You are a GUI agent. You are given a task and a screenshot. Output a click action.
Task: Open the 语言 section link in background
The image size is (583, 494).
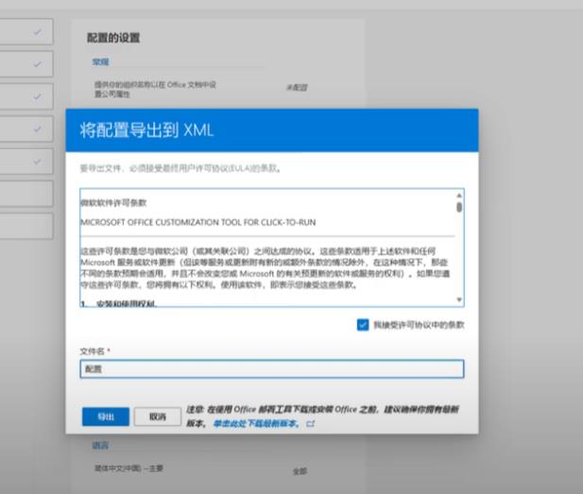coord(100,445)
